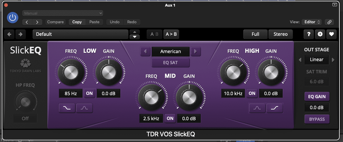
Task: Click the MID band 0.0 dB value
Action: point(189,119)
